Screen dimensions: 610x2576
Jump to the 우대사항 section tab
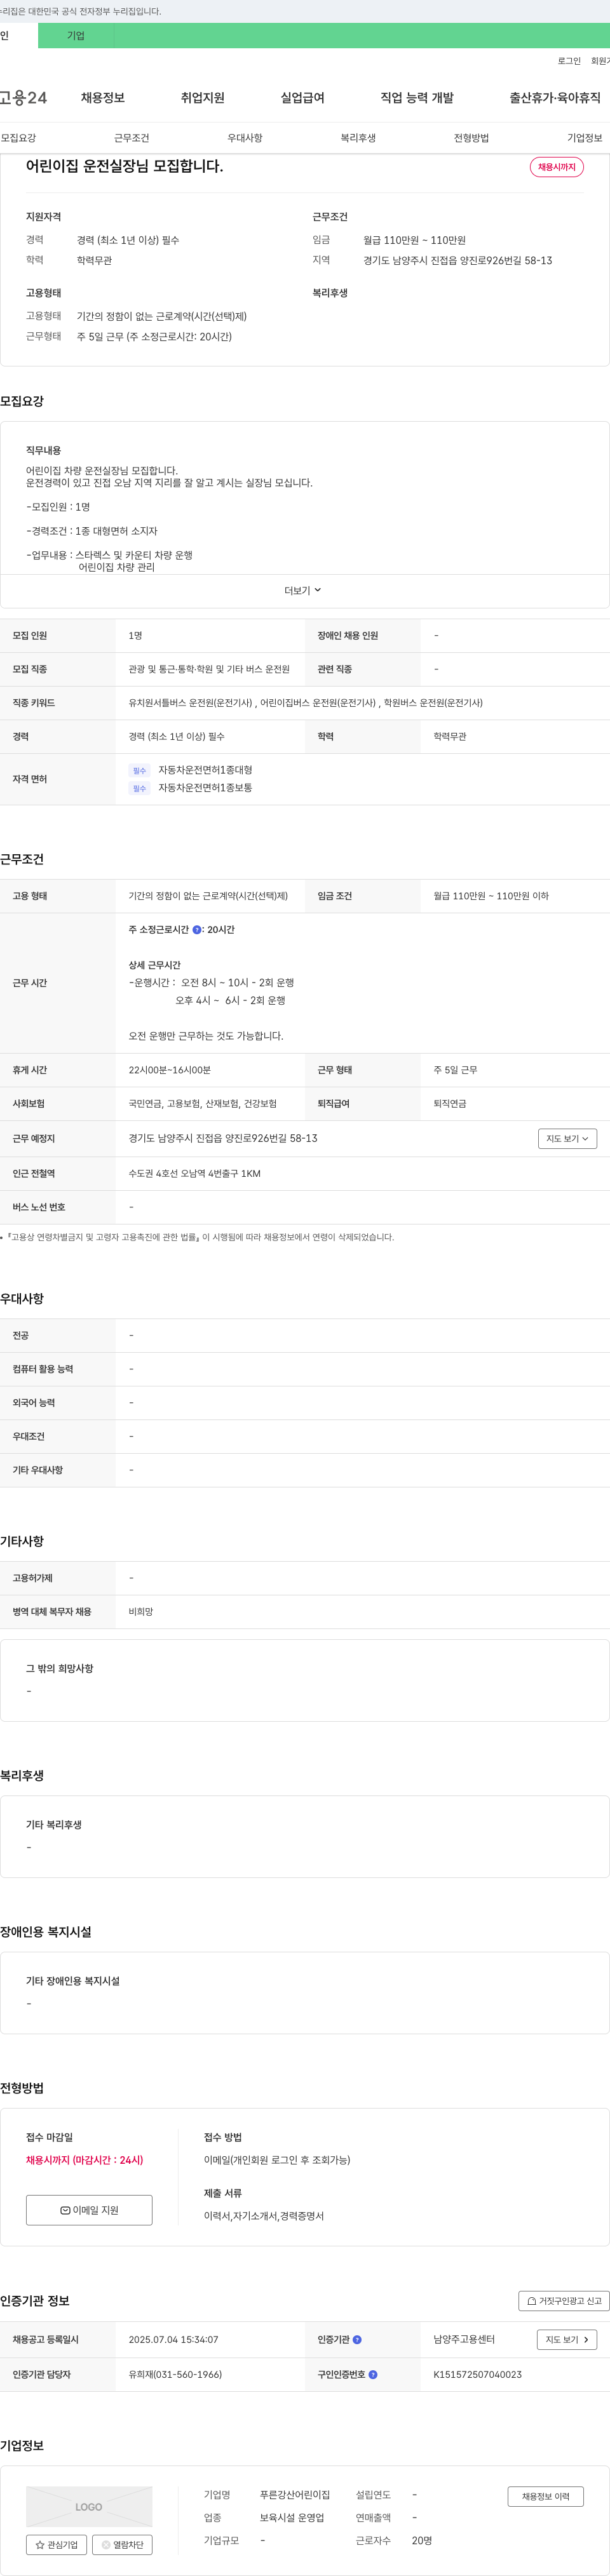pyautogui.click(x=245, y=138)
